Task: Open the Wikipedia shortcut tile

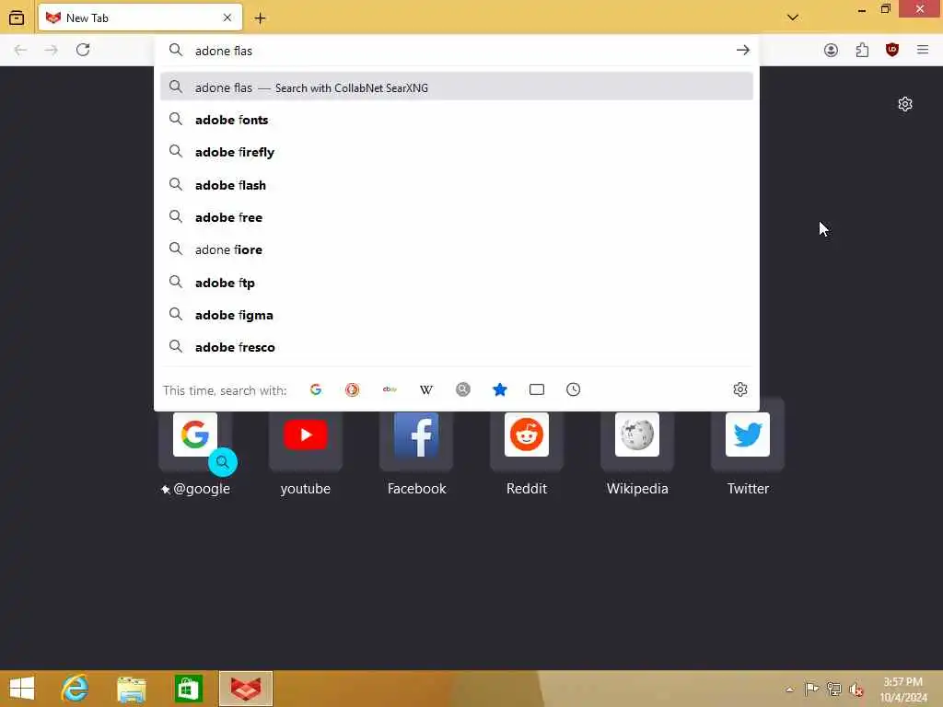Action: tap(637, 448)
